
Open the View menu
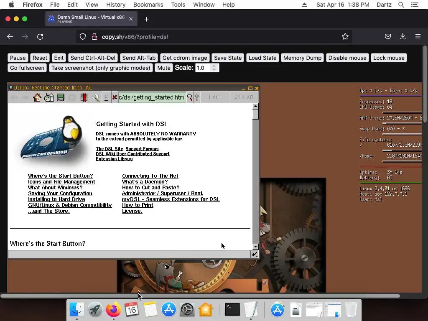pyautogui.click(x=92, y=5)
